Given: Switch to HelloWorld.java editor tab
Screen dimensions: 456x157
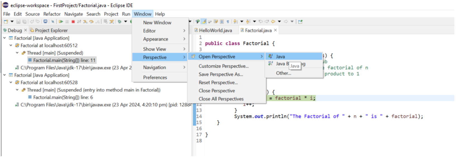Looking at the screenshot, I should (x=213, y=30).
